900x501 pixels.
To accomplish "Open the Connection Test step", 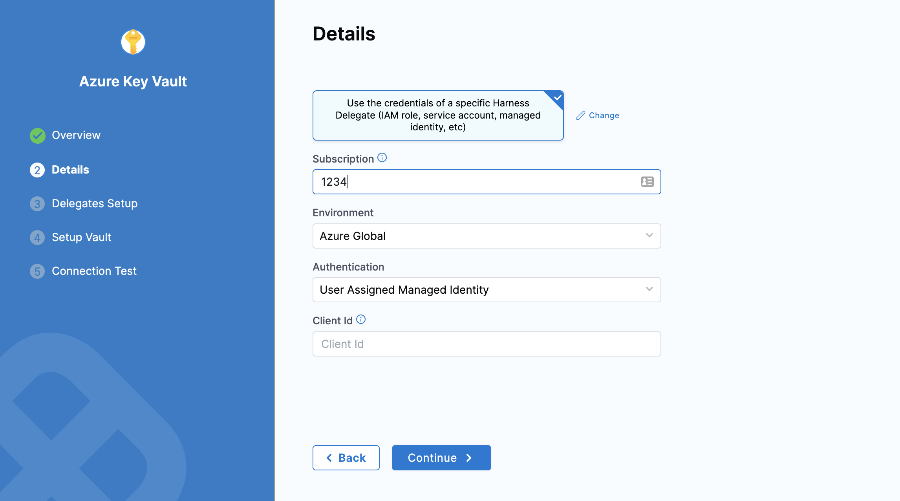I will (94, 271).
